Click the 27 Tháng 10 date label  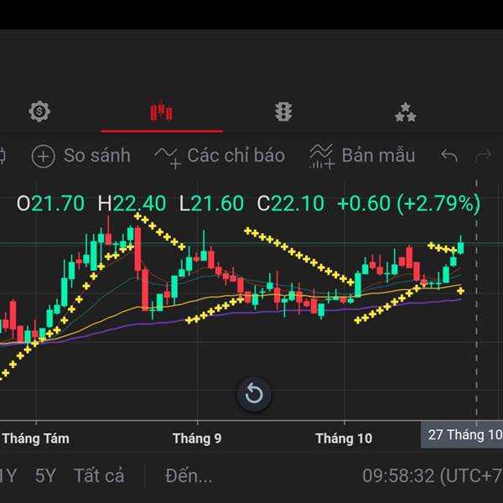pyautogui.click(x=462, y=435)
